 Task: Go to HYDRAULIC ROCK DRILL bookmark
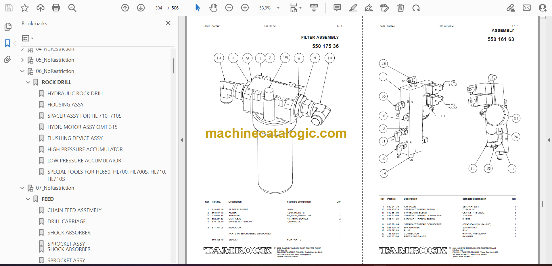76,94
